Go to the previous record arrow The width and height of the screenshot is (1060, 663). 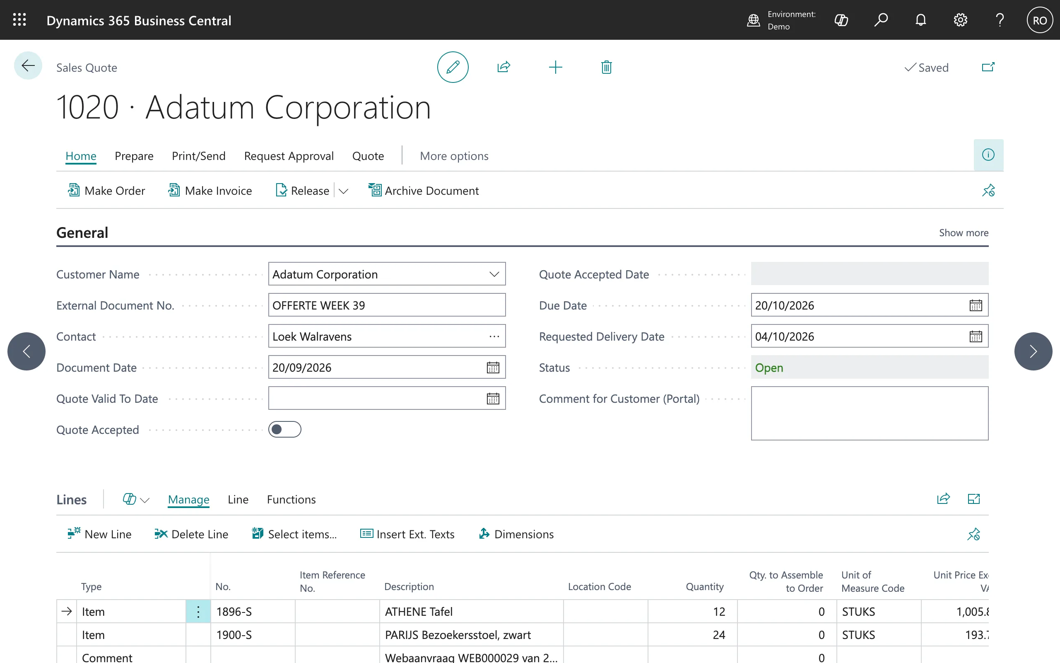tap(26, 351)
